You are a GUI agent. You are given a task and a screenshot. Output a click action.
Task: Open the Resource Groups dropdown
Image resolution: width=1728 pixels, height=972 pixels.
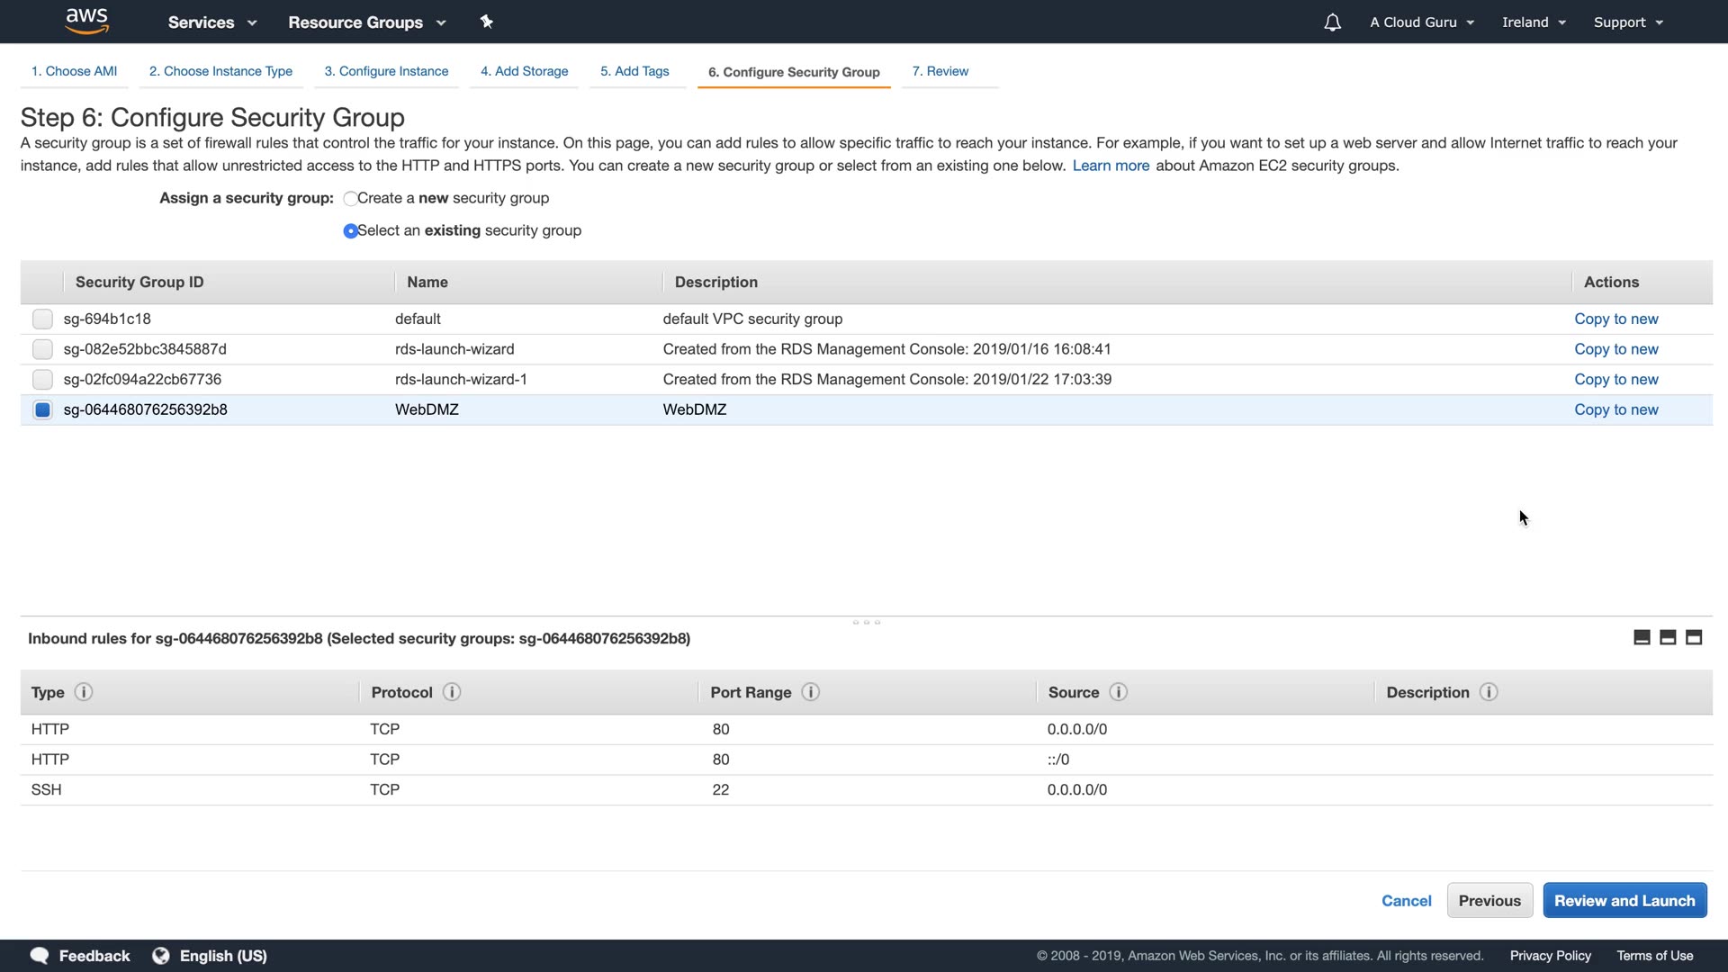click(x=366, y=22)
